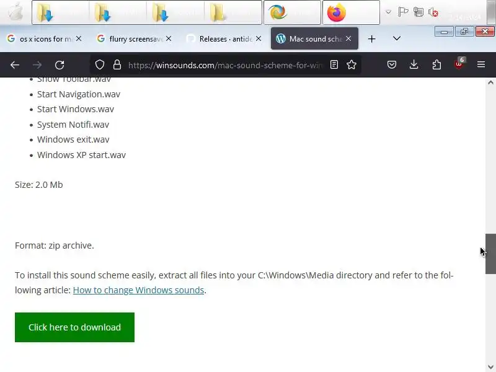Show hidden system tray icons
This screenshot has width=496, height=372.
click(x=388, y=12)
